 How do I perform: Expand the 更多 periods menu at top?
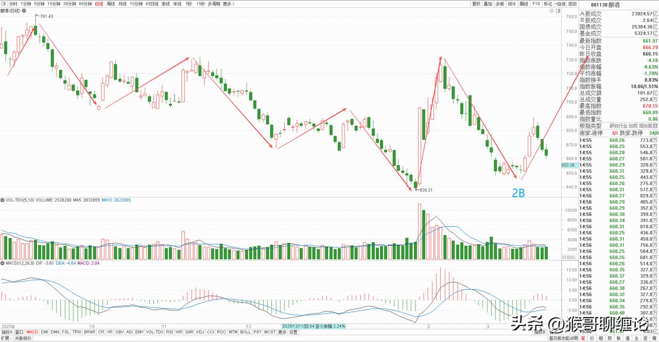coord(229,4)
